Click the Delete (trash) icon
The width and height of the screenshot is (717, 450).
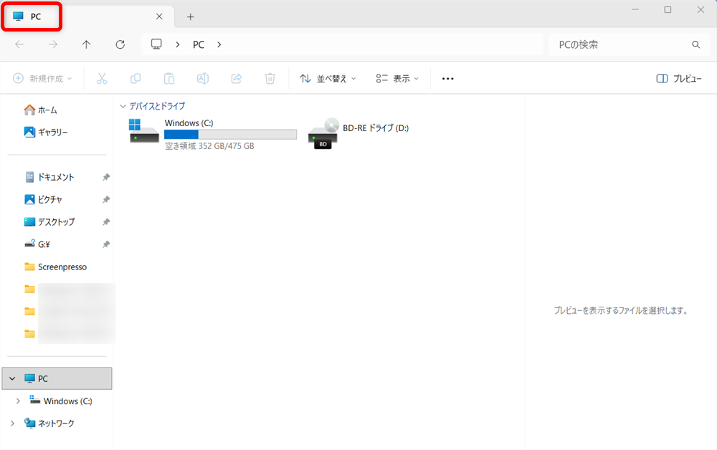[x=270, y=78]
